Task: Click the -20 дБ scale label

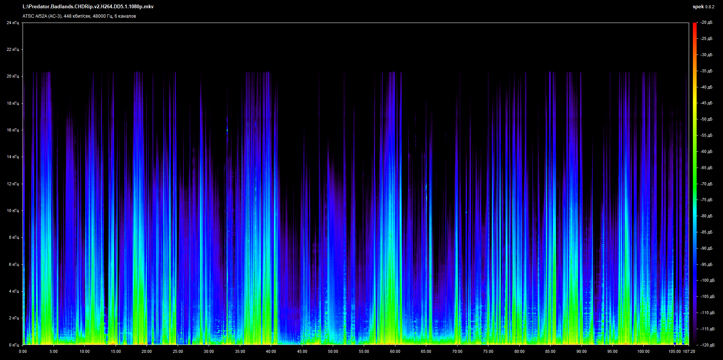Action: pos(706,23)
